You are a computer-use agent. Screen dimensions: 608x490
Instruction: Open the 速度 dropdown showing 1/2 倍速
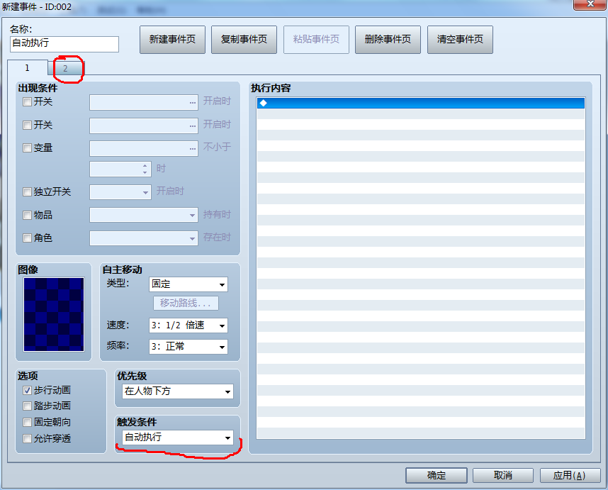click(188, 325)
